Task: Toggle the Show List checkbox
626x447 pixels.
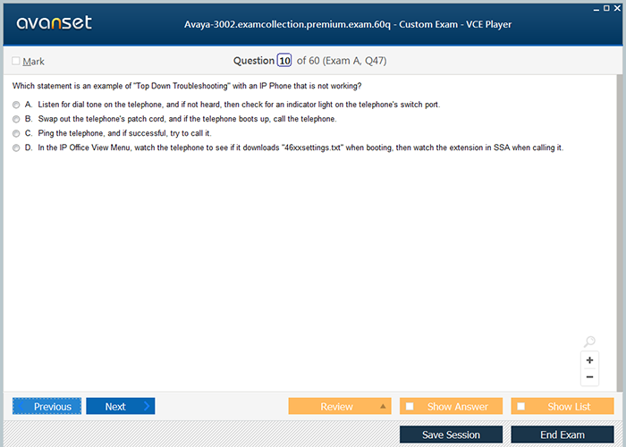Action: [521, 407]
